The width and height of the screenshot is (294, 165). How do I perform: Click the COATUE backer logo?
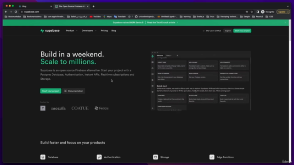pos(80,108)
